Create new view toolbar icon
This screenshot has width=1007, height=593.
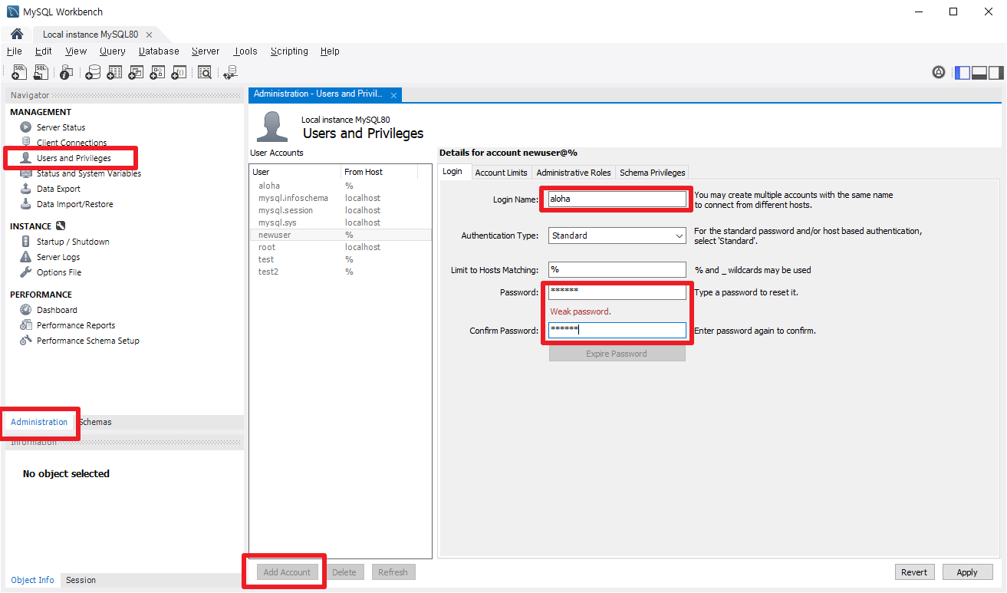tap(136, 72)
